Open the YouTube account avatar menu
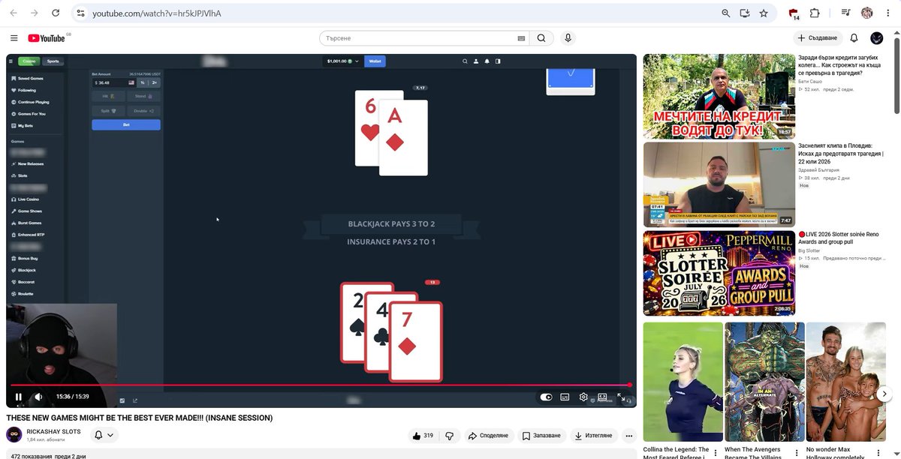 876,38
